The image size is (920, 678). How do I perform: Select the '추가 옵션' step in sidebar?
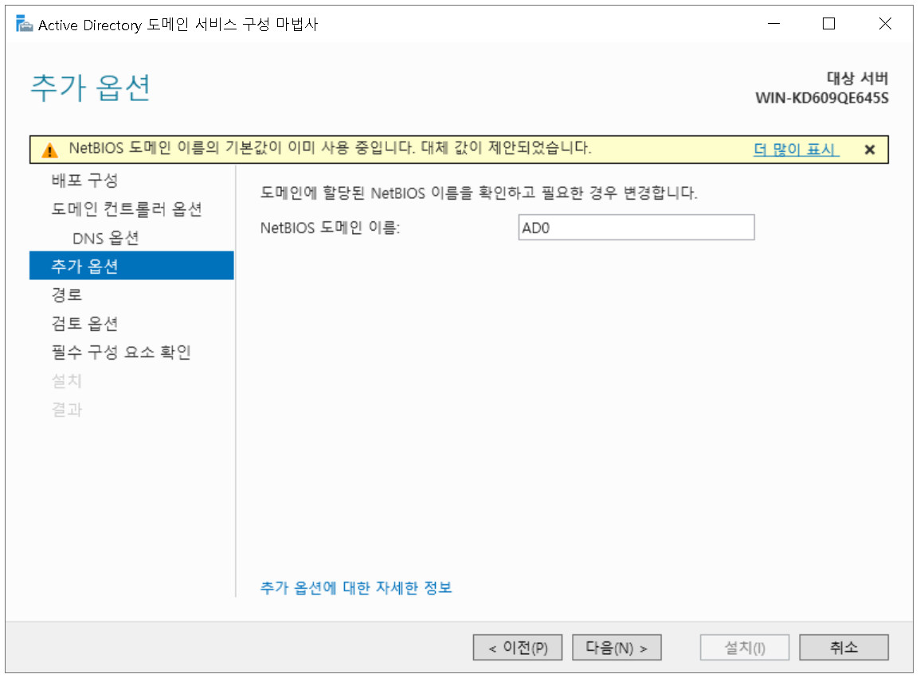pos(131,266)
